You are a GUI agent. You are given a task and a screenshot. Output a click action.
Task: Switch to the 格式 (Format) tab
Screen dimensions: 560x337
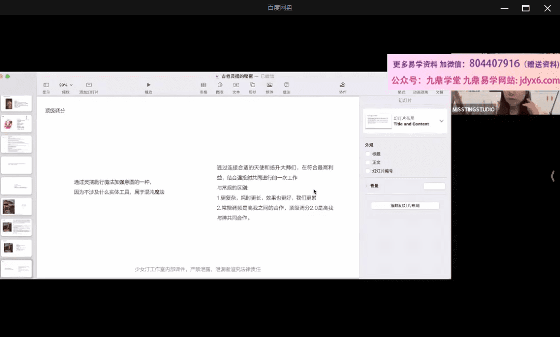click(401, 92)
